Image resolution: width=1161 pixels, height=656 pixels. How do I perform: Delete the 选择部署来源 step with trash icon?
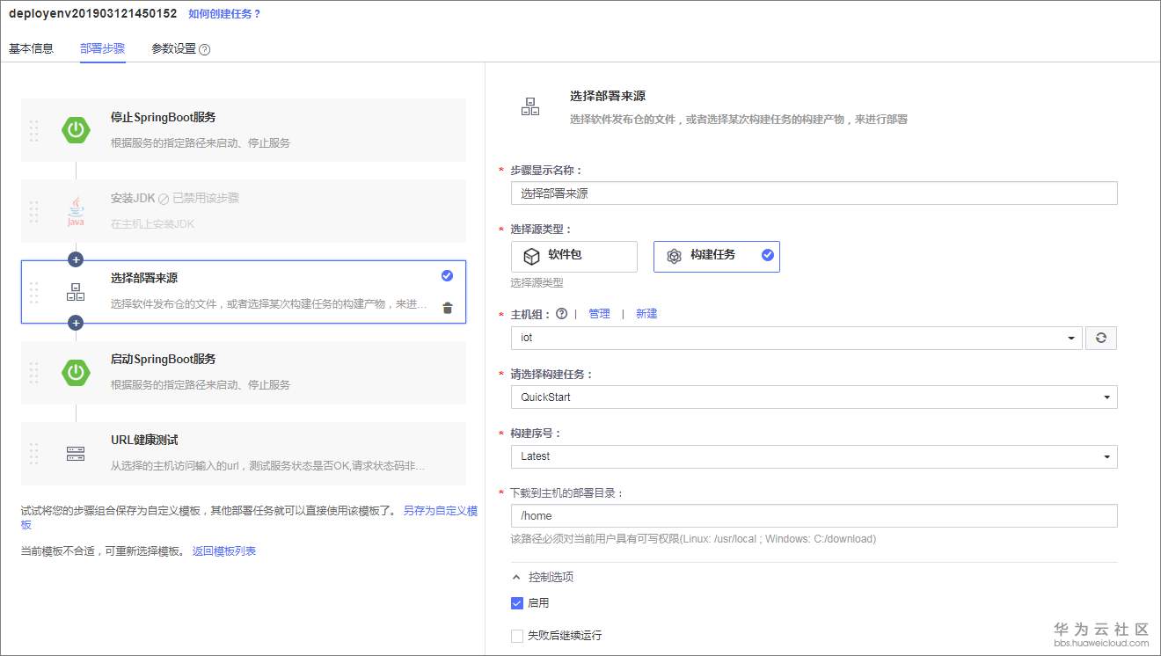click(448, 308)
